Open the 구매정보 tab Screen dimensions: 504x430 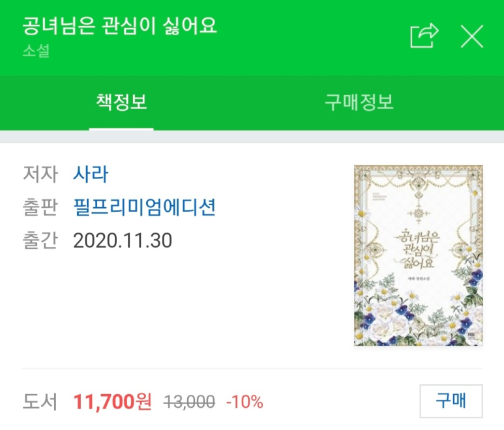[359, 102]
